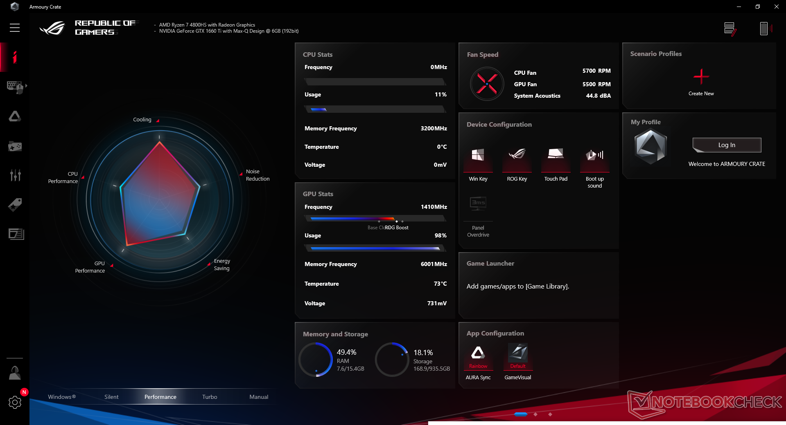Image resolution: width=786 pixels, height=425 pixels.
Task: Click the GPU Frequency ROG Boost bar
Action: (x=375, y=219)
